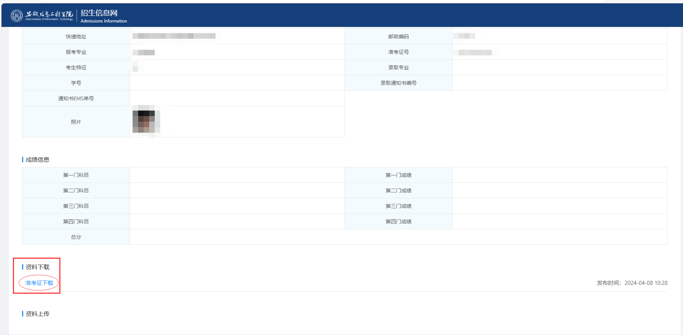Image resolution: width=683 pixels, height=335 pixels.
Task: Click the 录取通知书编号 label cell
Action: (x=398, y=83)
